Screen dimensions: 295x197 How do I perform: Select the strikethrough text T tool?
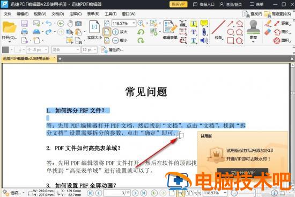click(194, 32)
